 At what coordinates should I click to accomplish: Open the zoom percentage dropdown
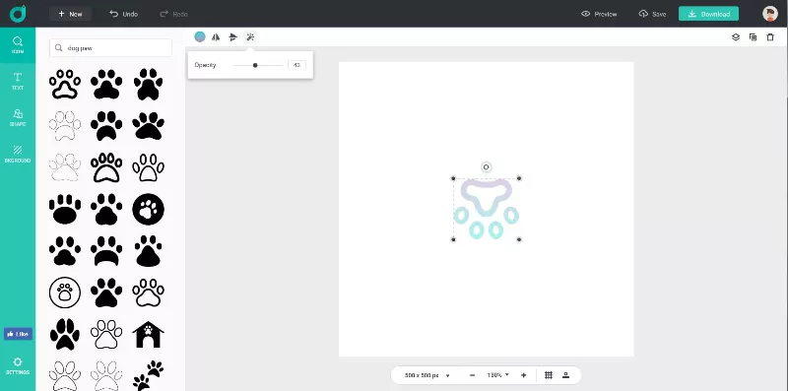497,375
